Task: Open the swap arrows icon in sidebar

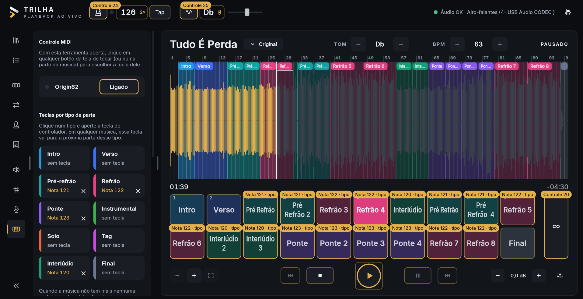Action: [x=16, y=105]
